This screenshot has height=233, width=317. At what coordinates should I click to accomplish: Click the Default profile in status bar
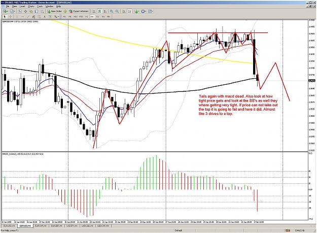pyautogui.click(x=178, y=230)
